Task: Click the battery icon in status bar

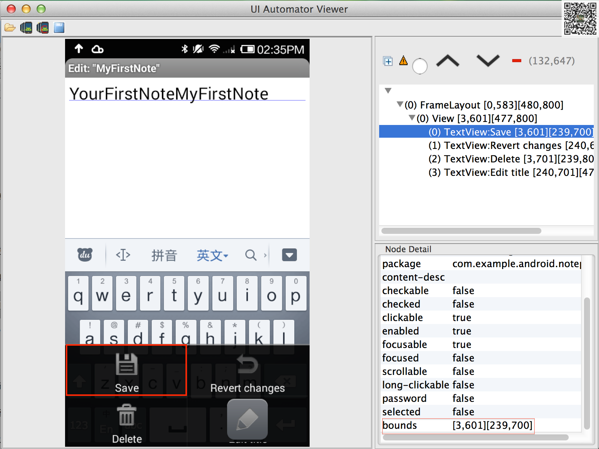Action: (247, 49)
